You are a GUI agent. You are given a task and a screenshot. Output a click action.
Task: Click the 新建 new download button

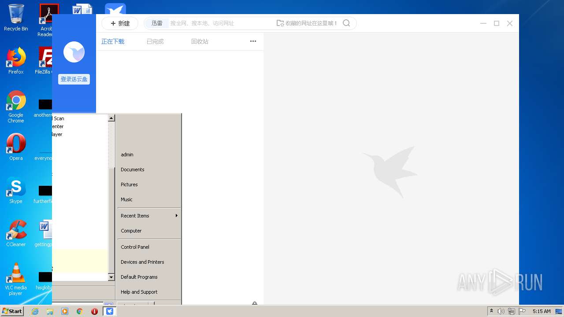(120, 23)
